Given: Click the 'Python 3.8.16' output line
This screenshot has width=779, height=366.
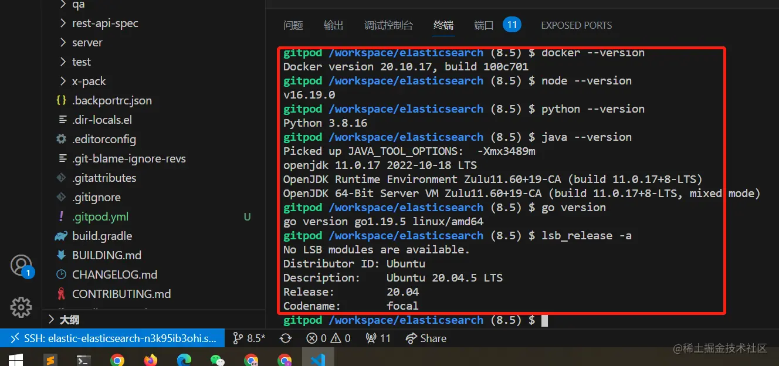Looking at the screenshot, I should tap(326, 123).
